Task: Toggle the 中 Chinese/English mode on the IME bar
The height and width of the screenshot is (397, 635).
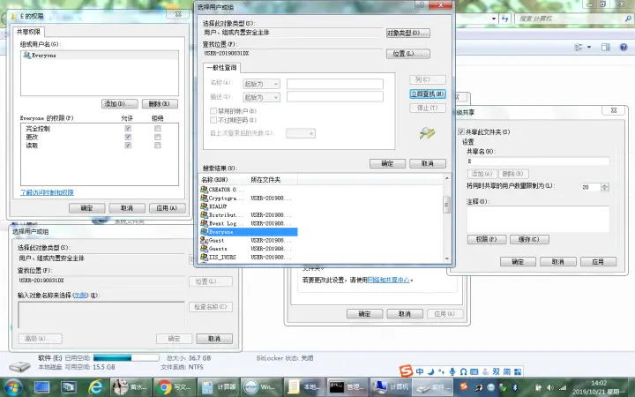Action: tap(420, 371)
